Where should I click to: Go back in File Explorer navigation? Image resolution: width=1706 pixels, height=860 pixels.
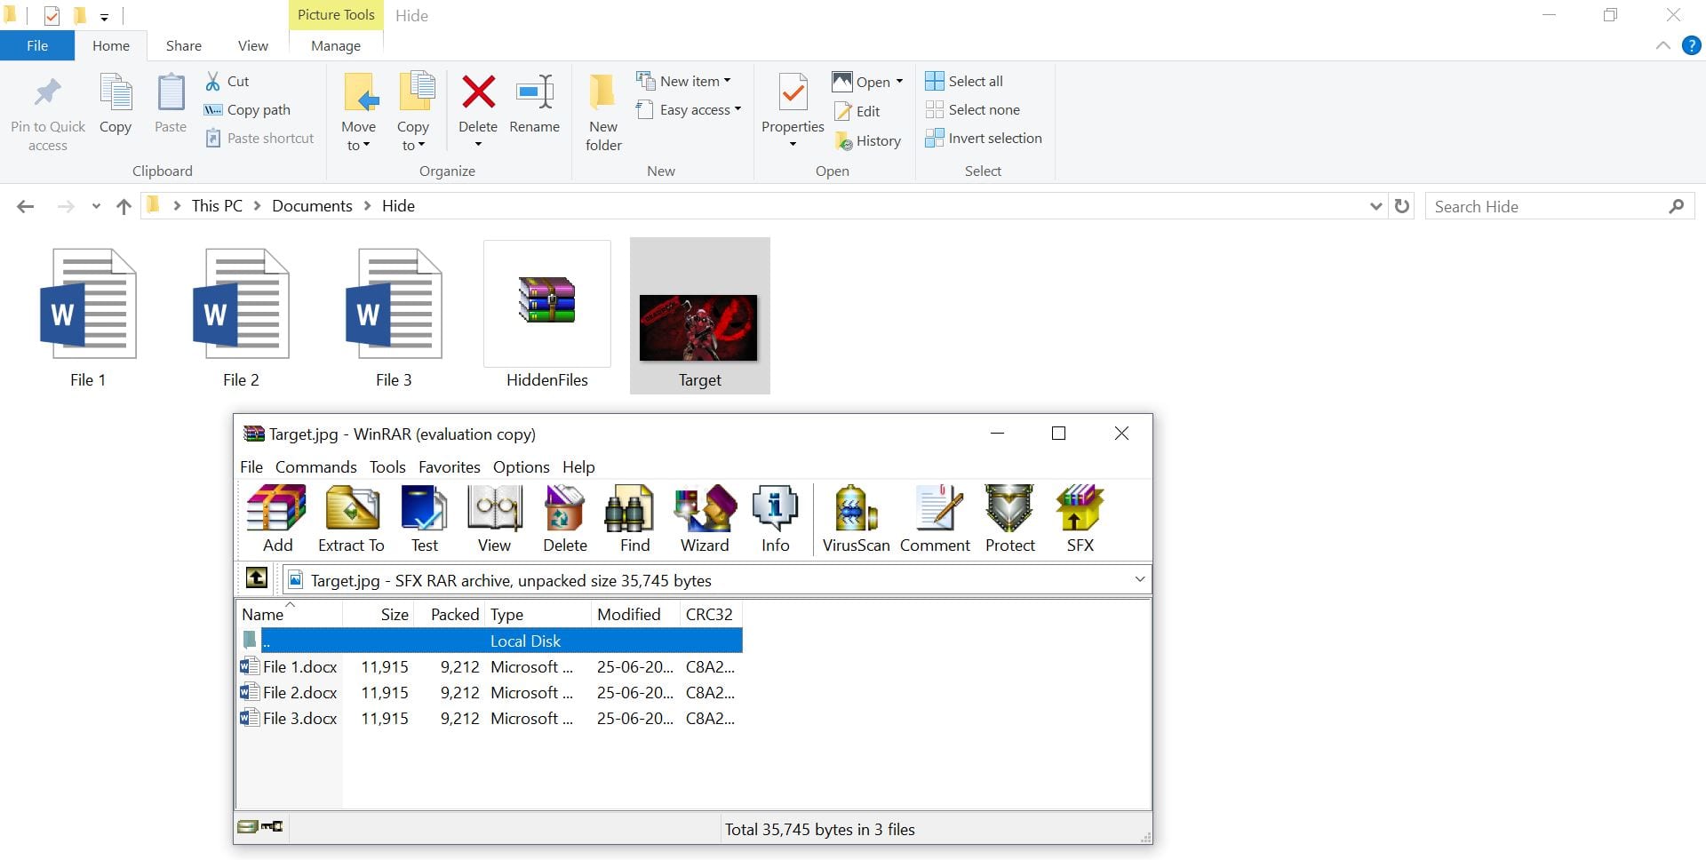(26, 206)
